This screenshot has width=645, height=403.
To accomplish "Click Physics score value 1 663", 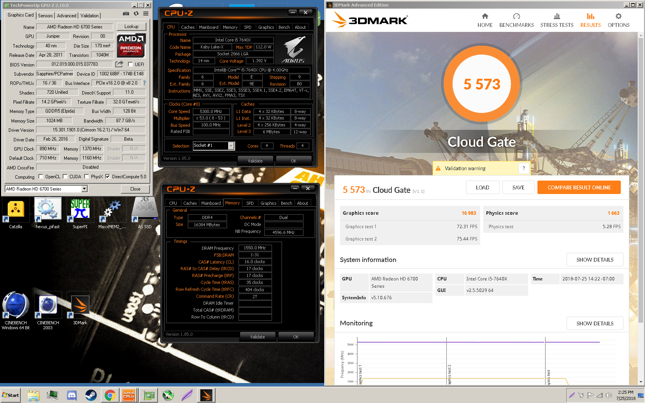I will point(613,213).
